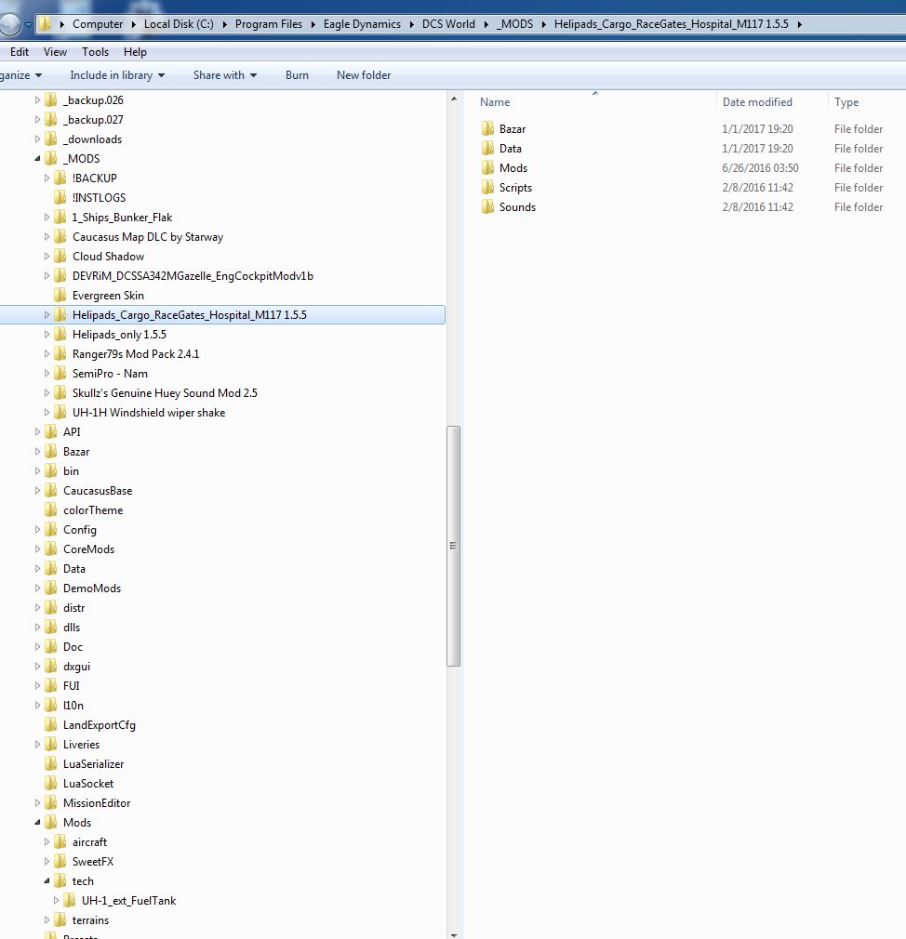
Task: Click SemiPro - Nam folder icon
Action: (x=60, y=374)
